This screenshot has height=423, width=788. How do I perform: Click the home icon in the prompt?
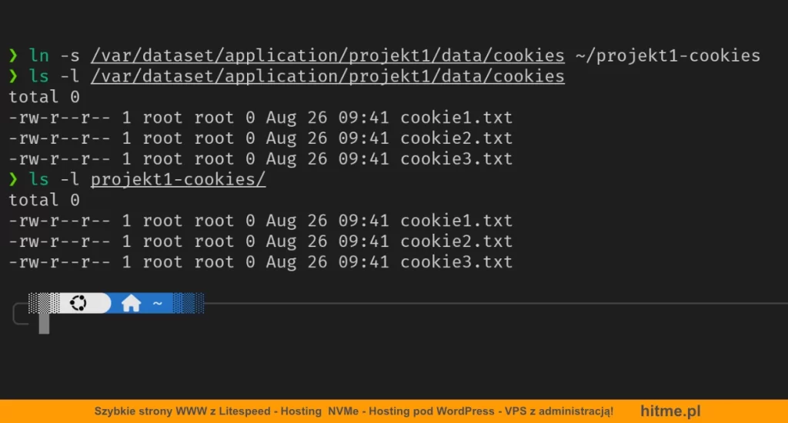pyautogui.click(x=131, y=304)
